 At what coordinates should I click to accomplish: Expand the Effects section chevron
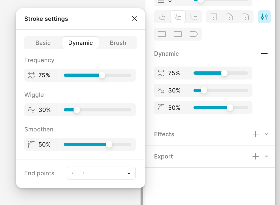coord(266,134)
